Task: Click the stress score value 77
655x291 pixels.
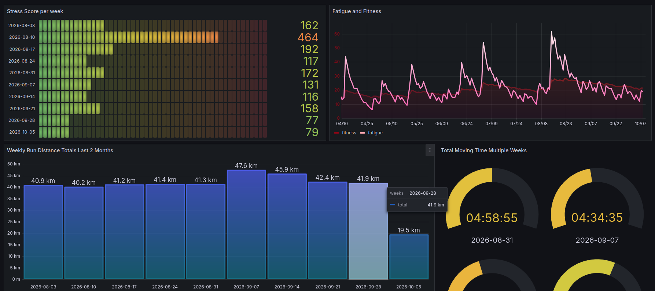Action: point(312,120)
